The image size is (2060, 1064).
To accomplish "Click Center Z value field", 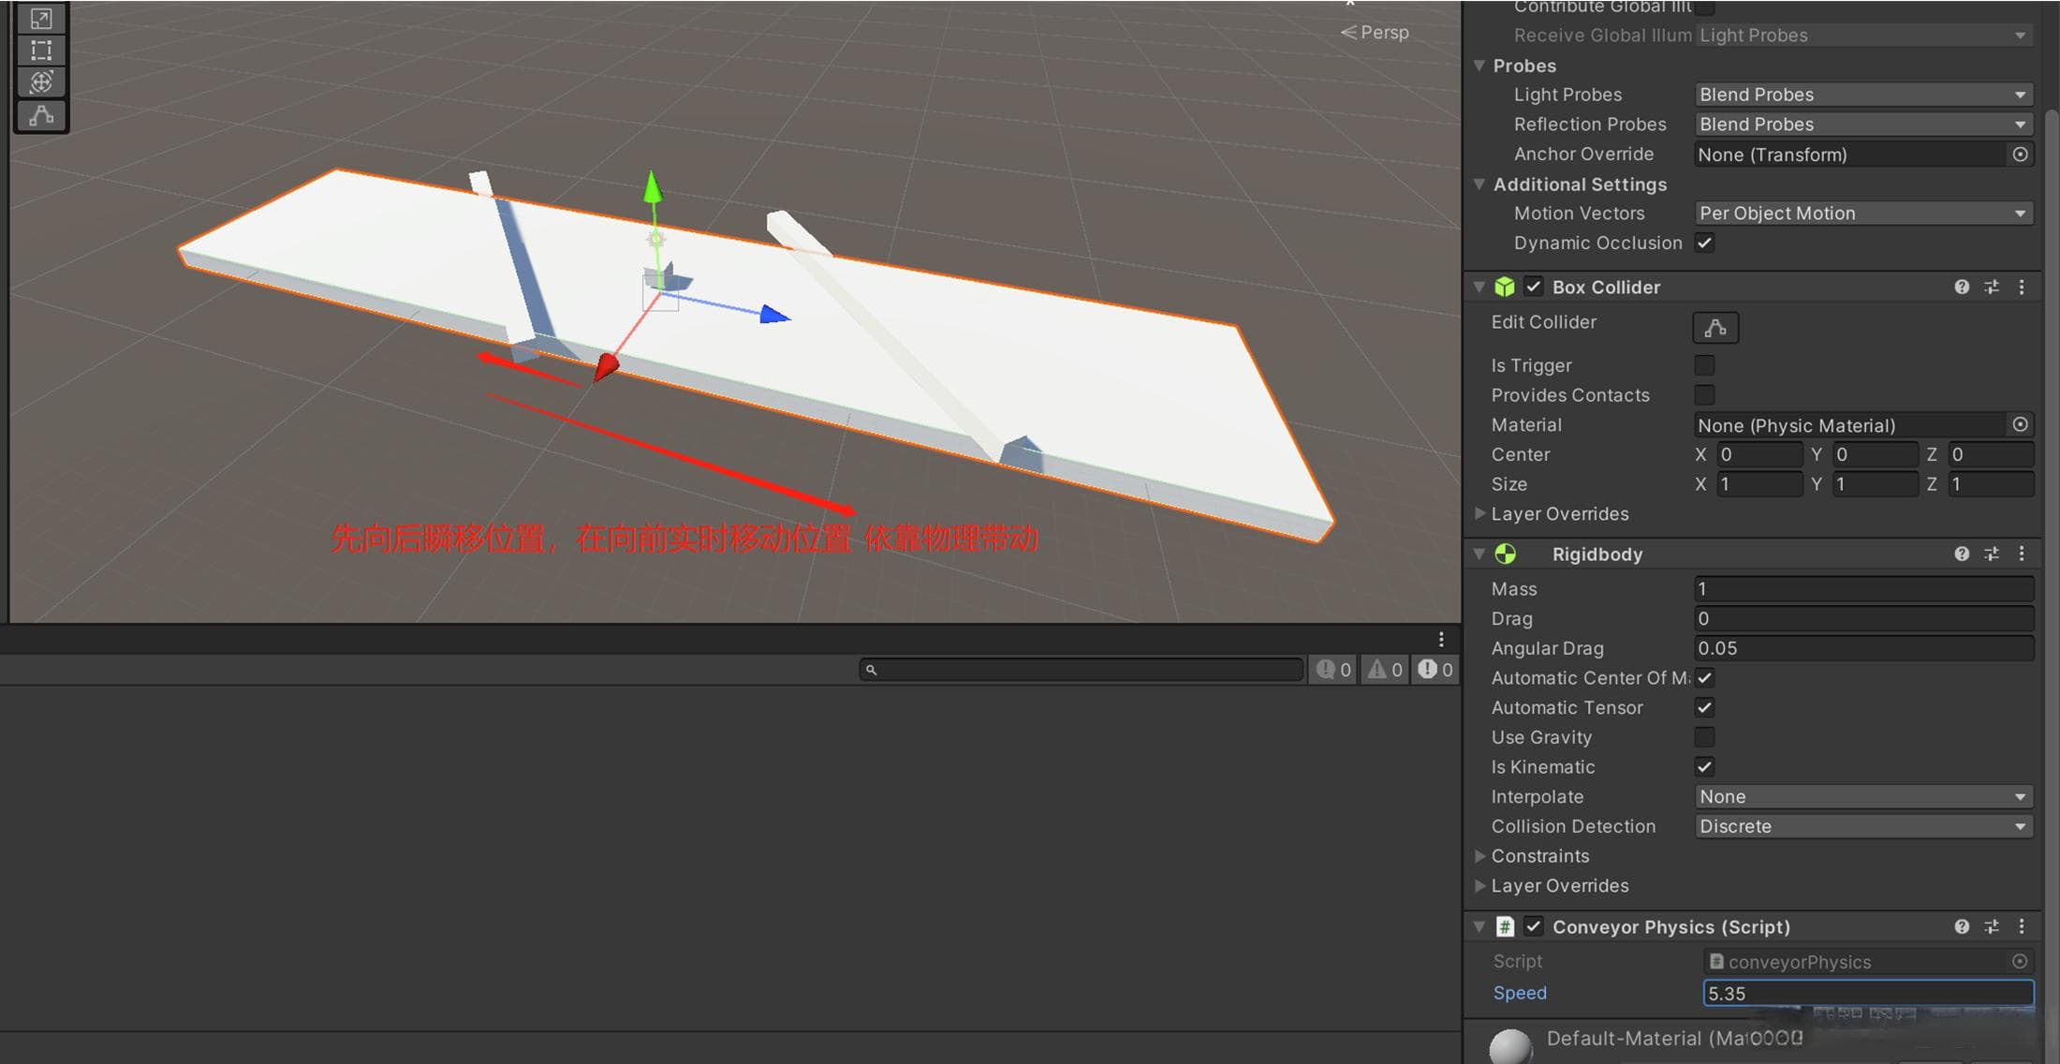I will [1991, 455].
